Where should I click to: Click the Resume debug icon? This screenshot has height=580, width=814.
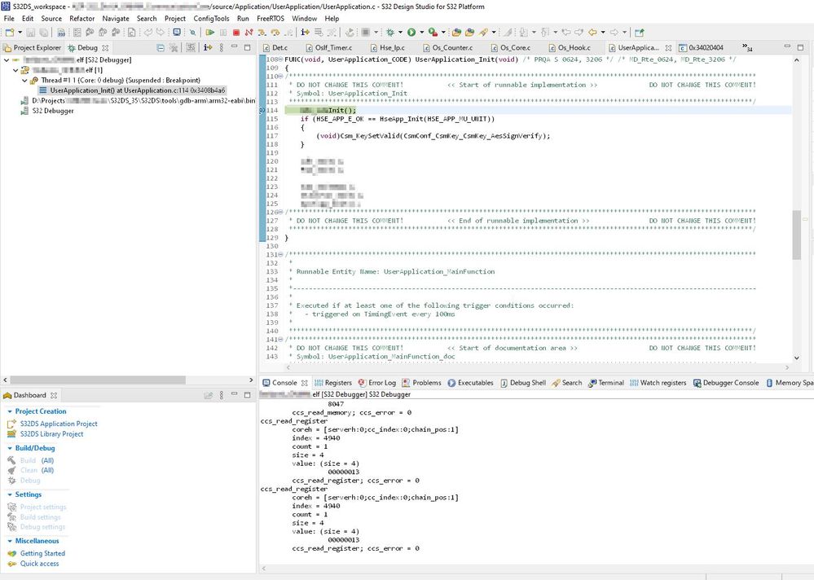coord(209,32)
